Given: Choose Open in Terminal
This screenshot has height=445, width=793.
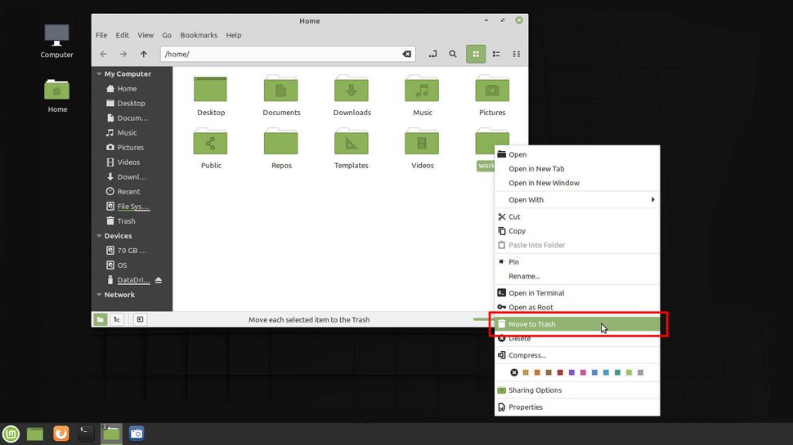Looking at the screenshot, I should click(577, 293).
